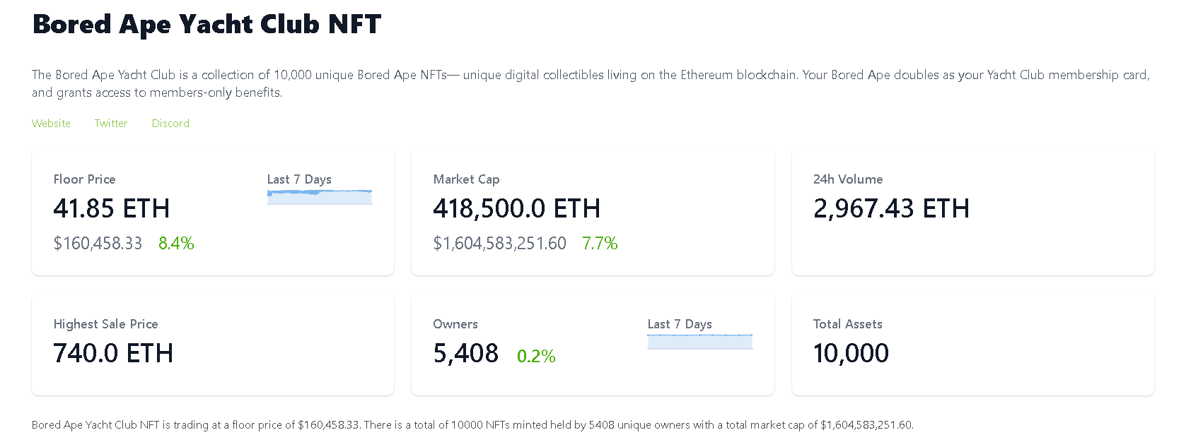Open the Discord link
This screenshot has width=1186, height=447.
[170, 124]
